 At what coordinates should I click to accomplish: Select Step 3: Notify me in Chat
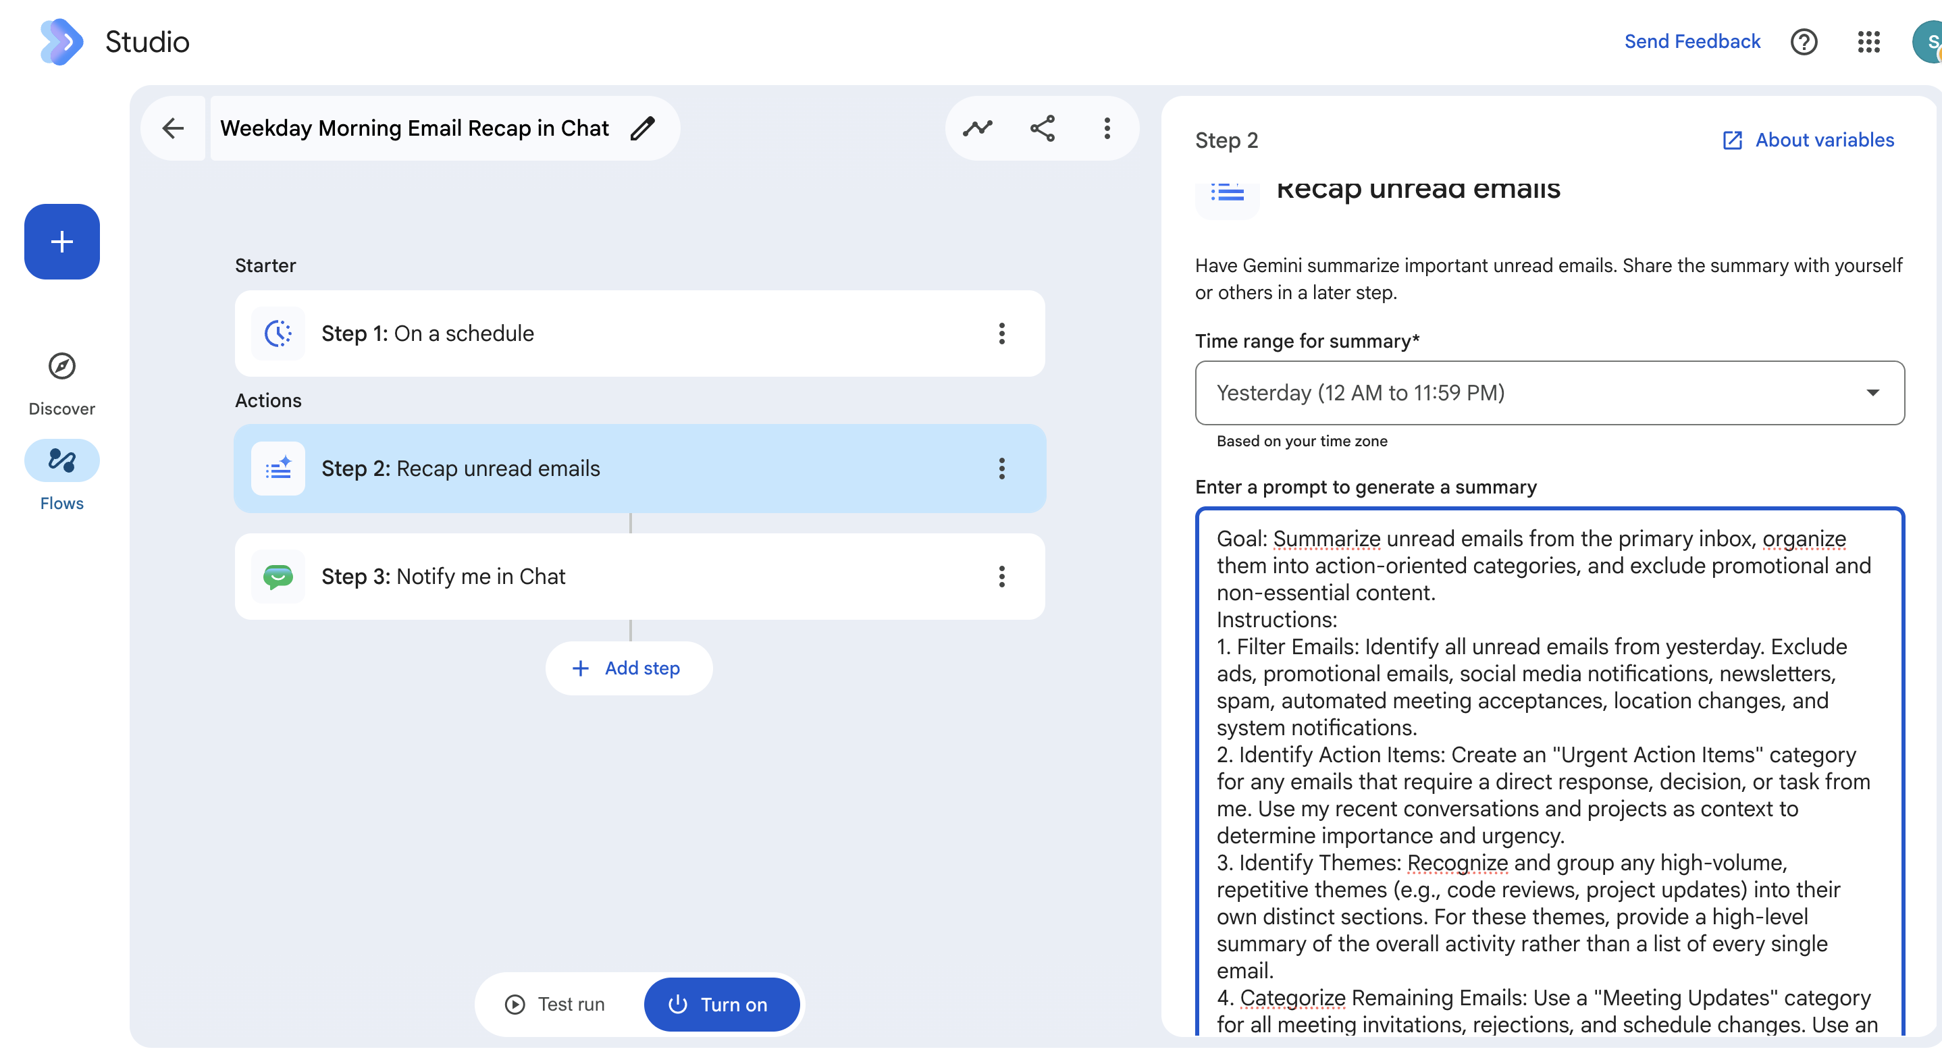click(639, 577)
